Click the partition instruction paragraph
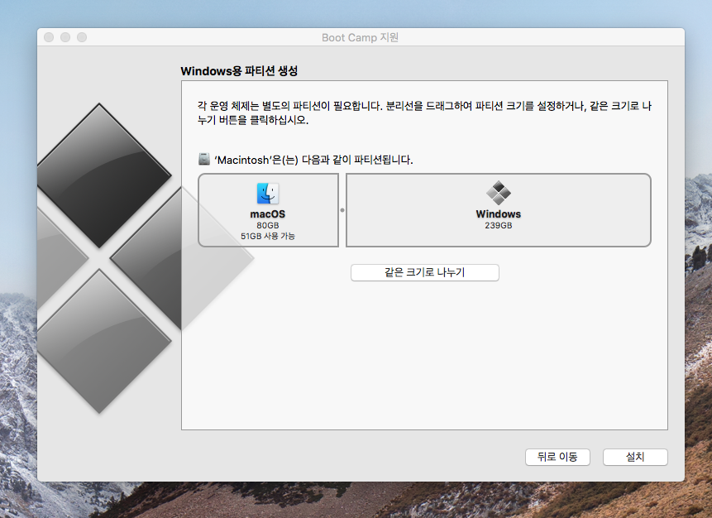This screenshot has width=712, height=518. (x=424, y=113)
